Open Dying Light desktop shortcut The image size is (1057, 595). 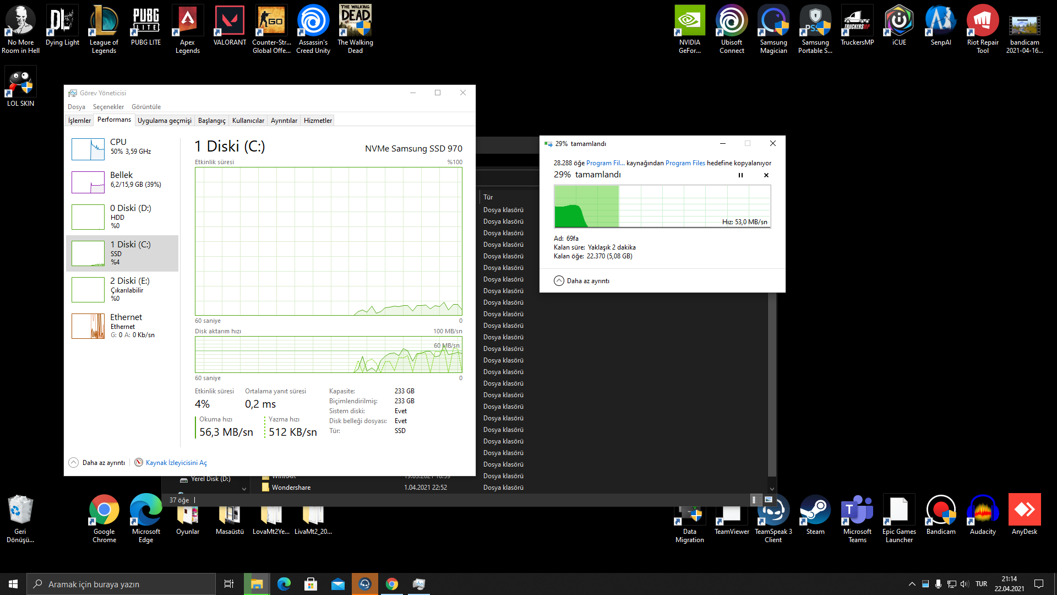[62, 26]
